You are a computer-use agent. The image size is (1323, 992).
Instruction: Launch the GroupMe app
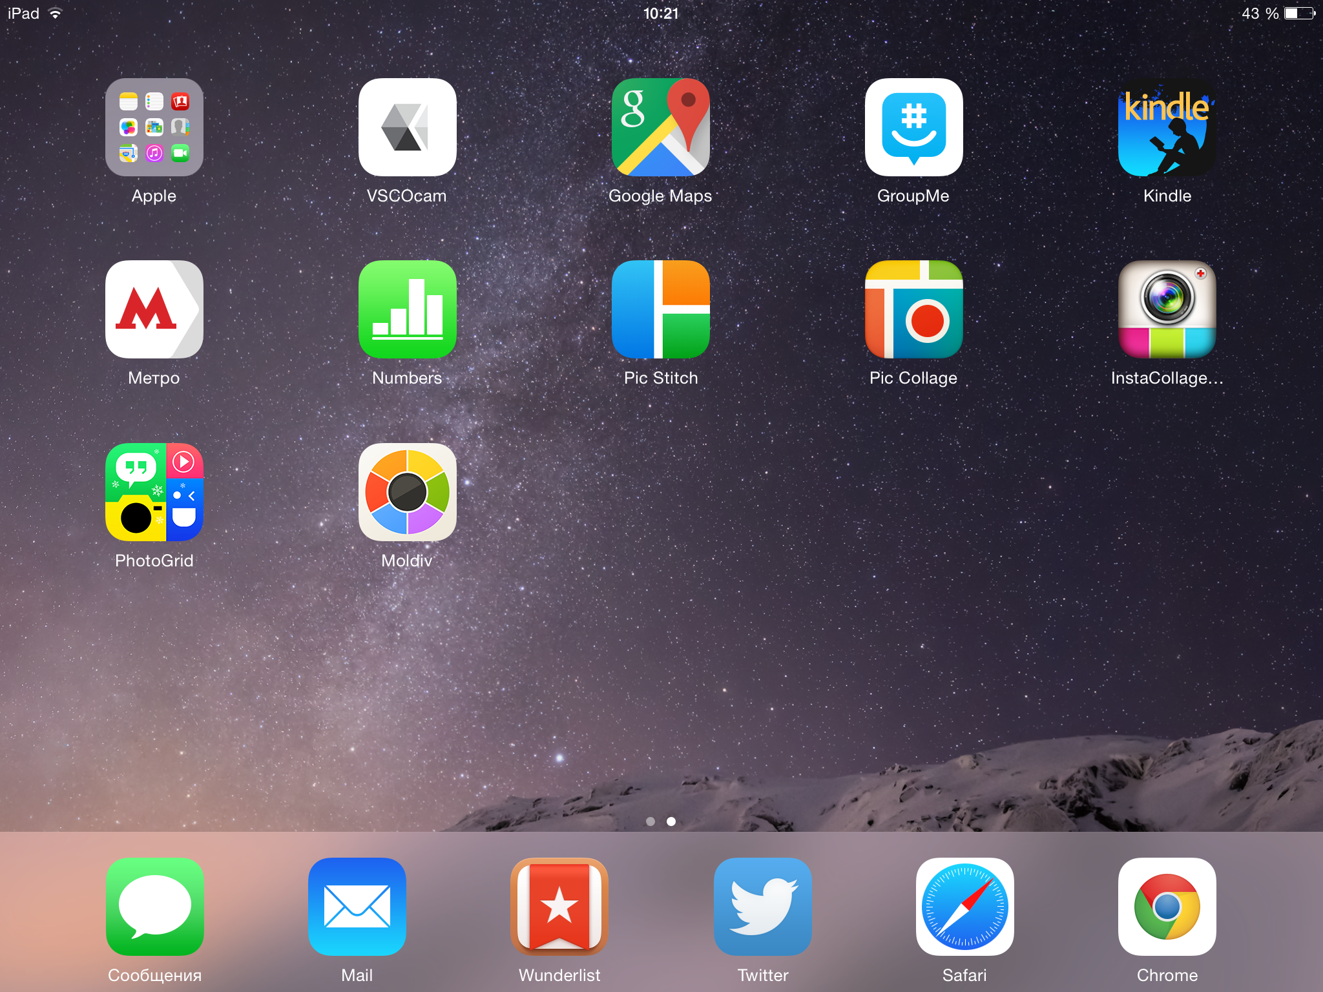(x=914, y=127)
